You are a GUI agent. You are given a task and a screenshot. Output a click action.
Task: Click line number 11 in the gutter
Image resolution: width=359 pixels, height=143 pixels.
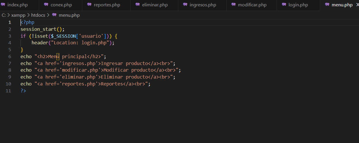pos(8,91)
